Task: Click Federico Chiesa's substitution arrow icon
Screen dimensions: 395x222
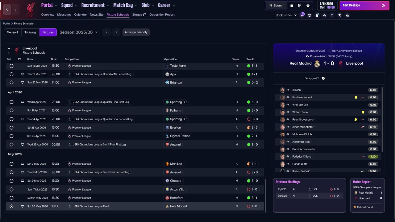Action: pyautogui.click(x=363, y=157)
